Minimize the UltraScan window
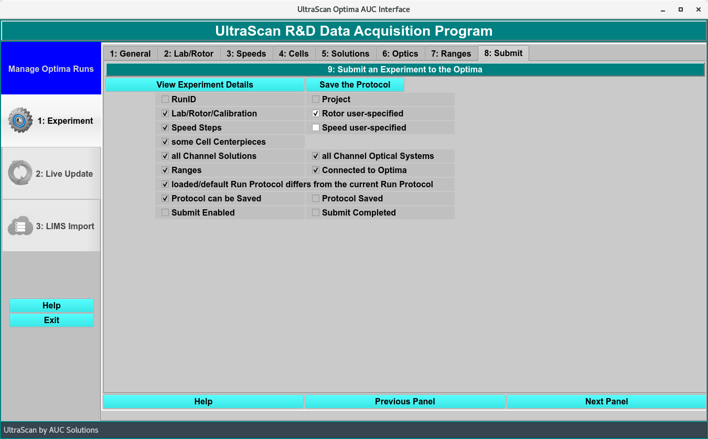Screen dimensions: 708x439 [663, 9]
